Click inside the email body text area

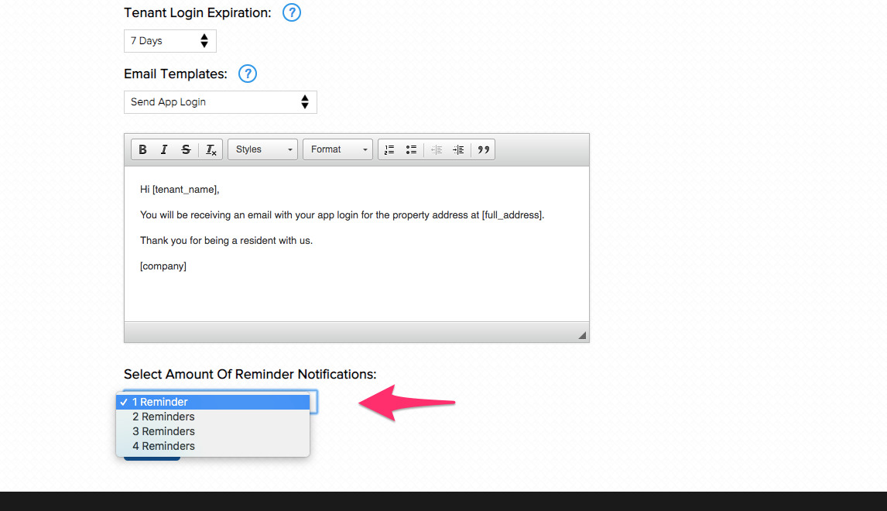pos(356,243)
